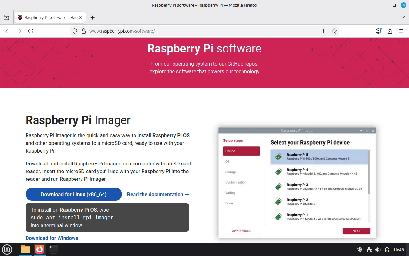409x256 pixels.
Task: Toggle reader view icon in the address bar
Action: [x=325, y=31]
